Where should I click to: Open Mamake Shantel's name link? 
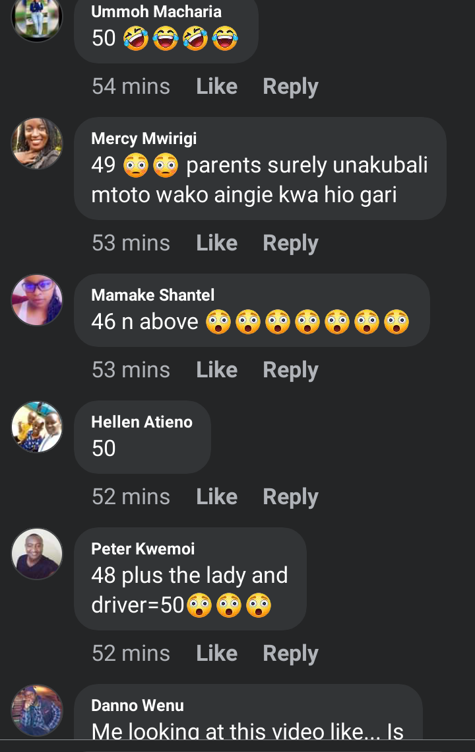[x=153, y=295]
